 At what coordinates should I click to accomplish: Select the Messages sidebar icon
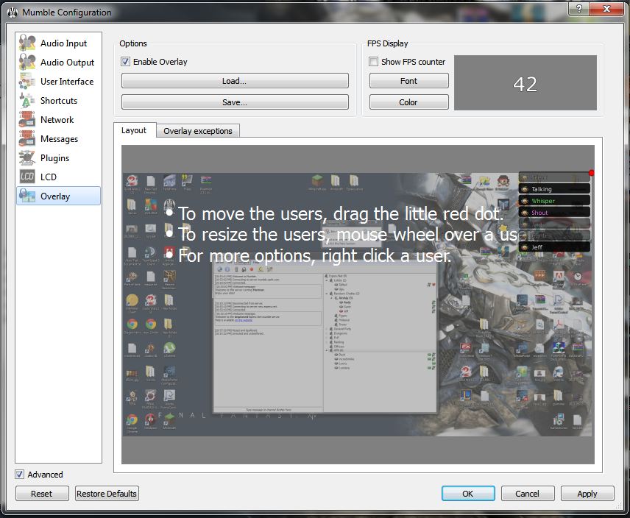28,139
